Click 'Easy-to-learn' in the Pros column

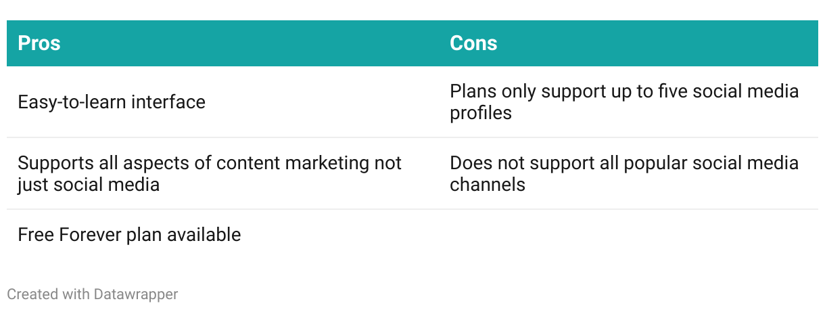pos(72,102)
